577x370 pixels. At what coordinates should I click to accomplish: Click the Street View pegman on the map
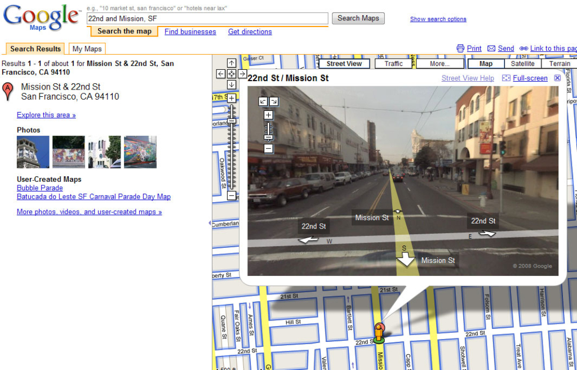[x=379, y=333]
